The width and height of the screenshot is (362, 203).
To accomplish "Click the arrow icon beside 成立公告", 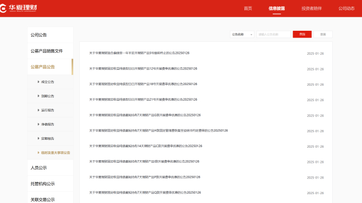I will 38,81.
